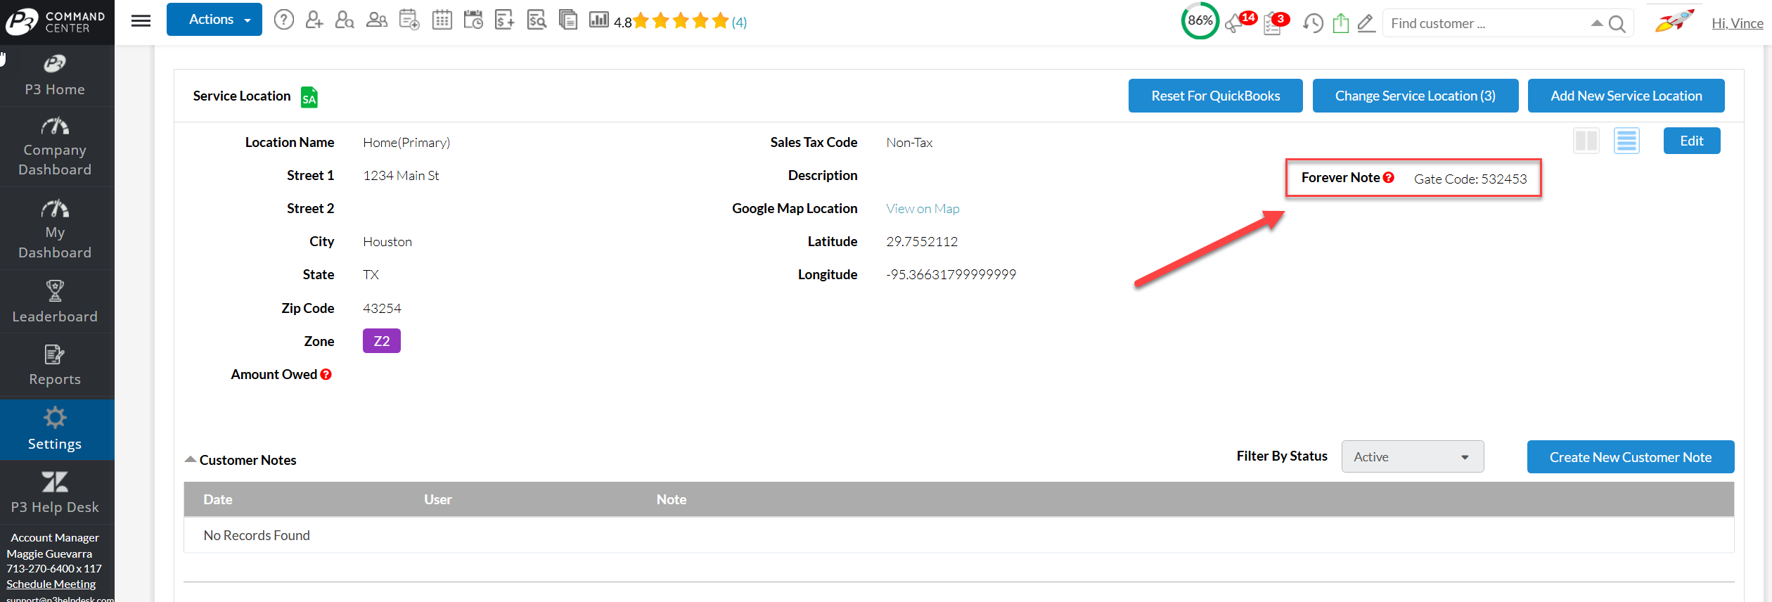Click the 4.8 five-star rating

(671, 22)
